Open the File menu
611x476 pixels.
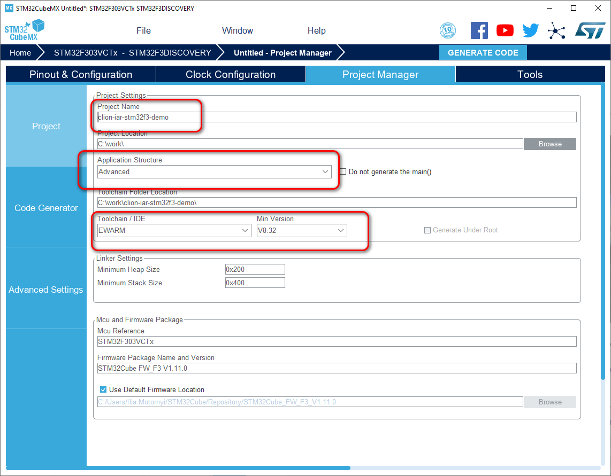[x=143, y=31]
